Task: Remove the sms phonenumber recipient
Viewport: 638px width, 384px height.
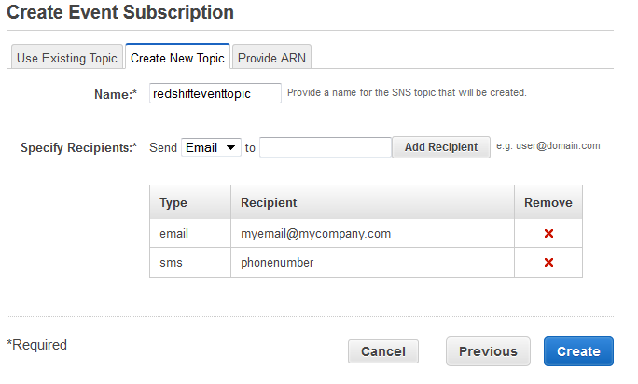Action: [x=548, y=263]
